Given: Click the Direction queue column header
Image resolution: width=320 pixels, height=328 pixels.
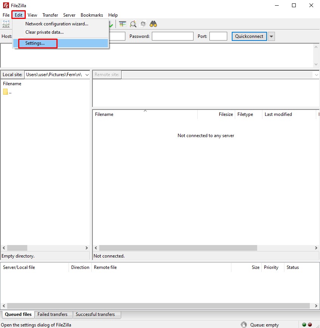Looking at the screenshot, I should pos(80,267).
